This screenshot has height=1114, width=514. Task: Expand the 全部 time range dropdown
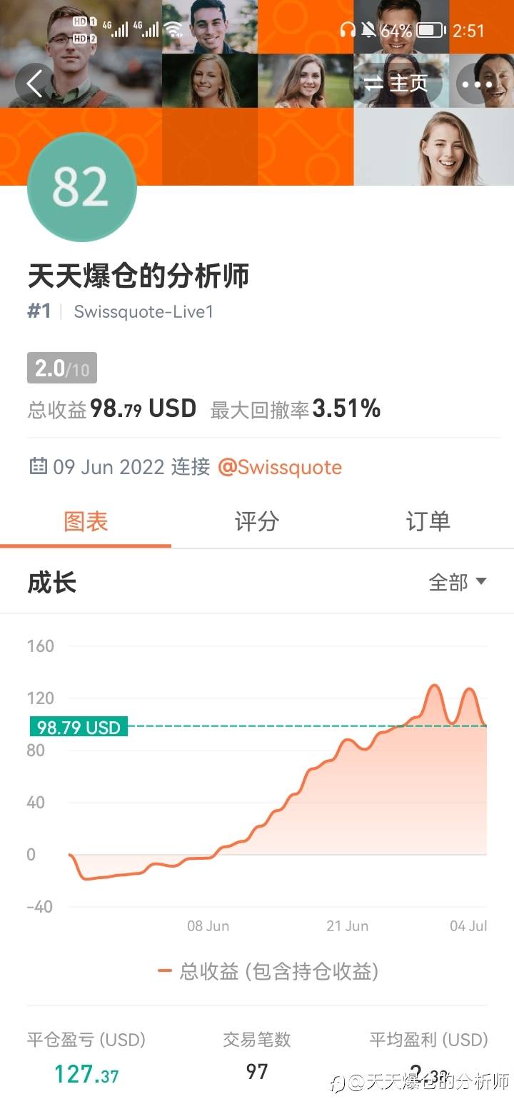(x=457, y=582)
